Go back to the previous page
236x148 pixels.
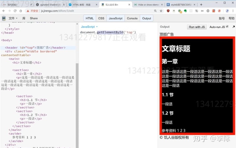pyautogui.click(x=4, y=11)
